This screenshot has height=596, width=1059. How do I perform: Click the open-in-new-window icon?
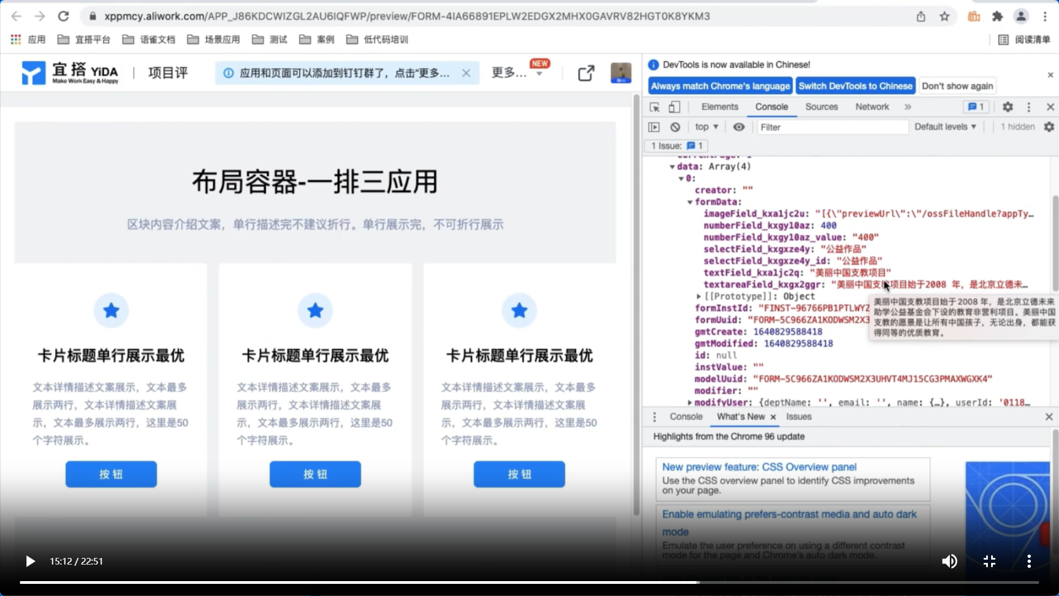tap(586, 73)
